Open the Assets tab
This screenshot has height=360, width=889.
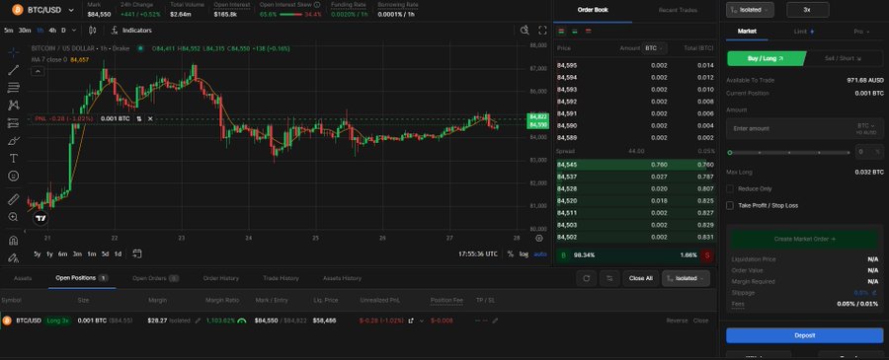tap(23, 278)
